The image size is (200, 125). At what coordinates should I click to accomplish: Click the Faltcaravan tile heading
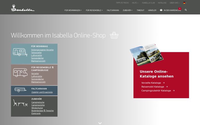(39, 89)
